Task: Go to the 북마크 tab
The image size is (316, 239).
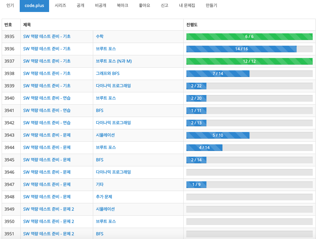Action: click(122, 5)
